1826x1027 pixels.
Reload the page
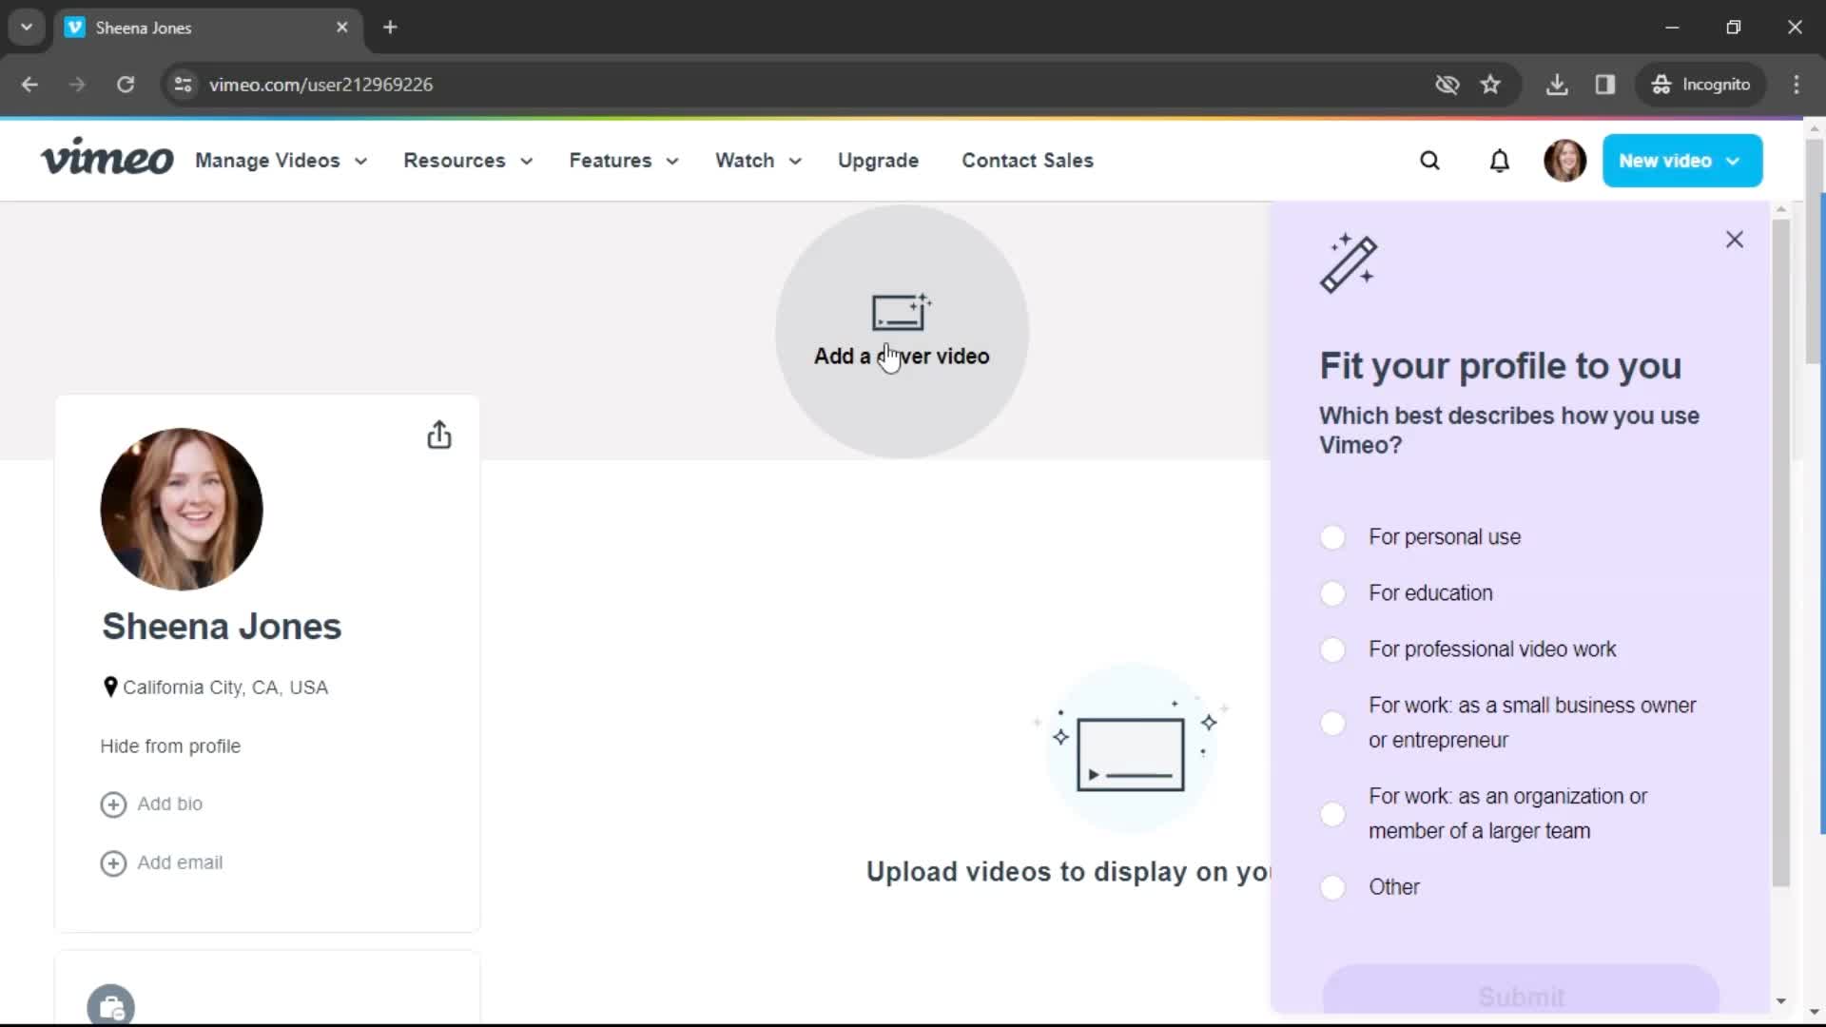[x=126, y=85]
